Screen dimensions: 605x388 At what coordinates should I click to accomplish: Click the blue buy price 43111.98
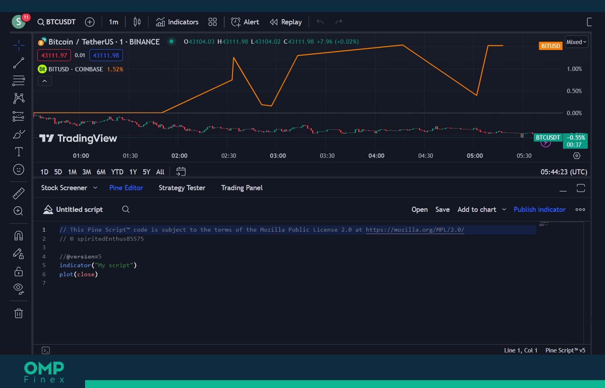click(106, 55)
